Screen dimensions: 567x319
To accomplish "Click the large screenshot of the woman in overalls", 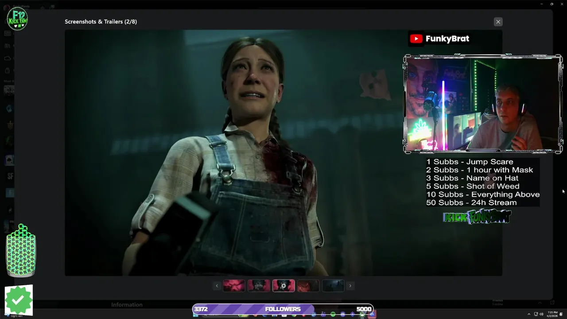I will coord(283,153).
